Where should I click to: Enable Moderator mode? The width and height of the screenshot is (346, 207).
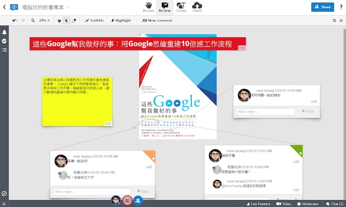coord(308,204)
